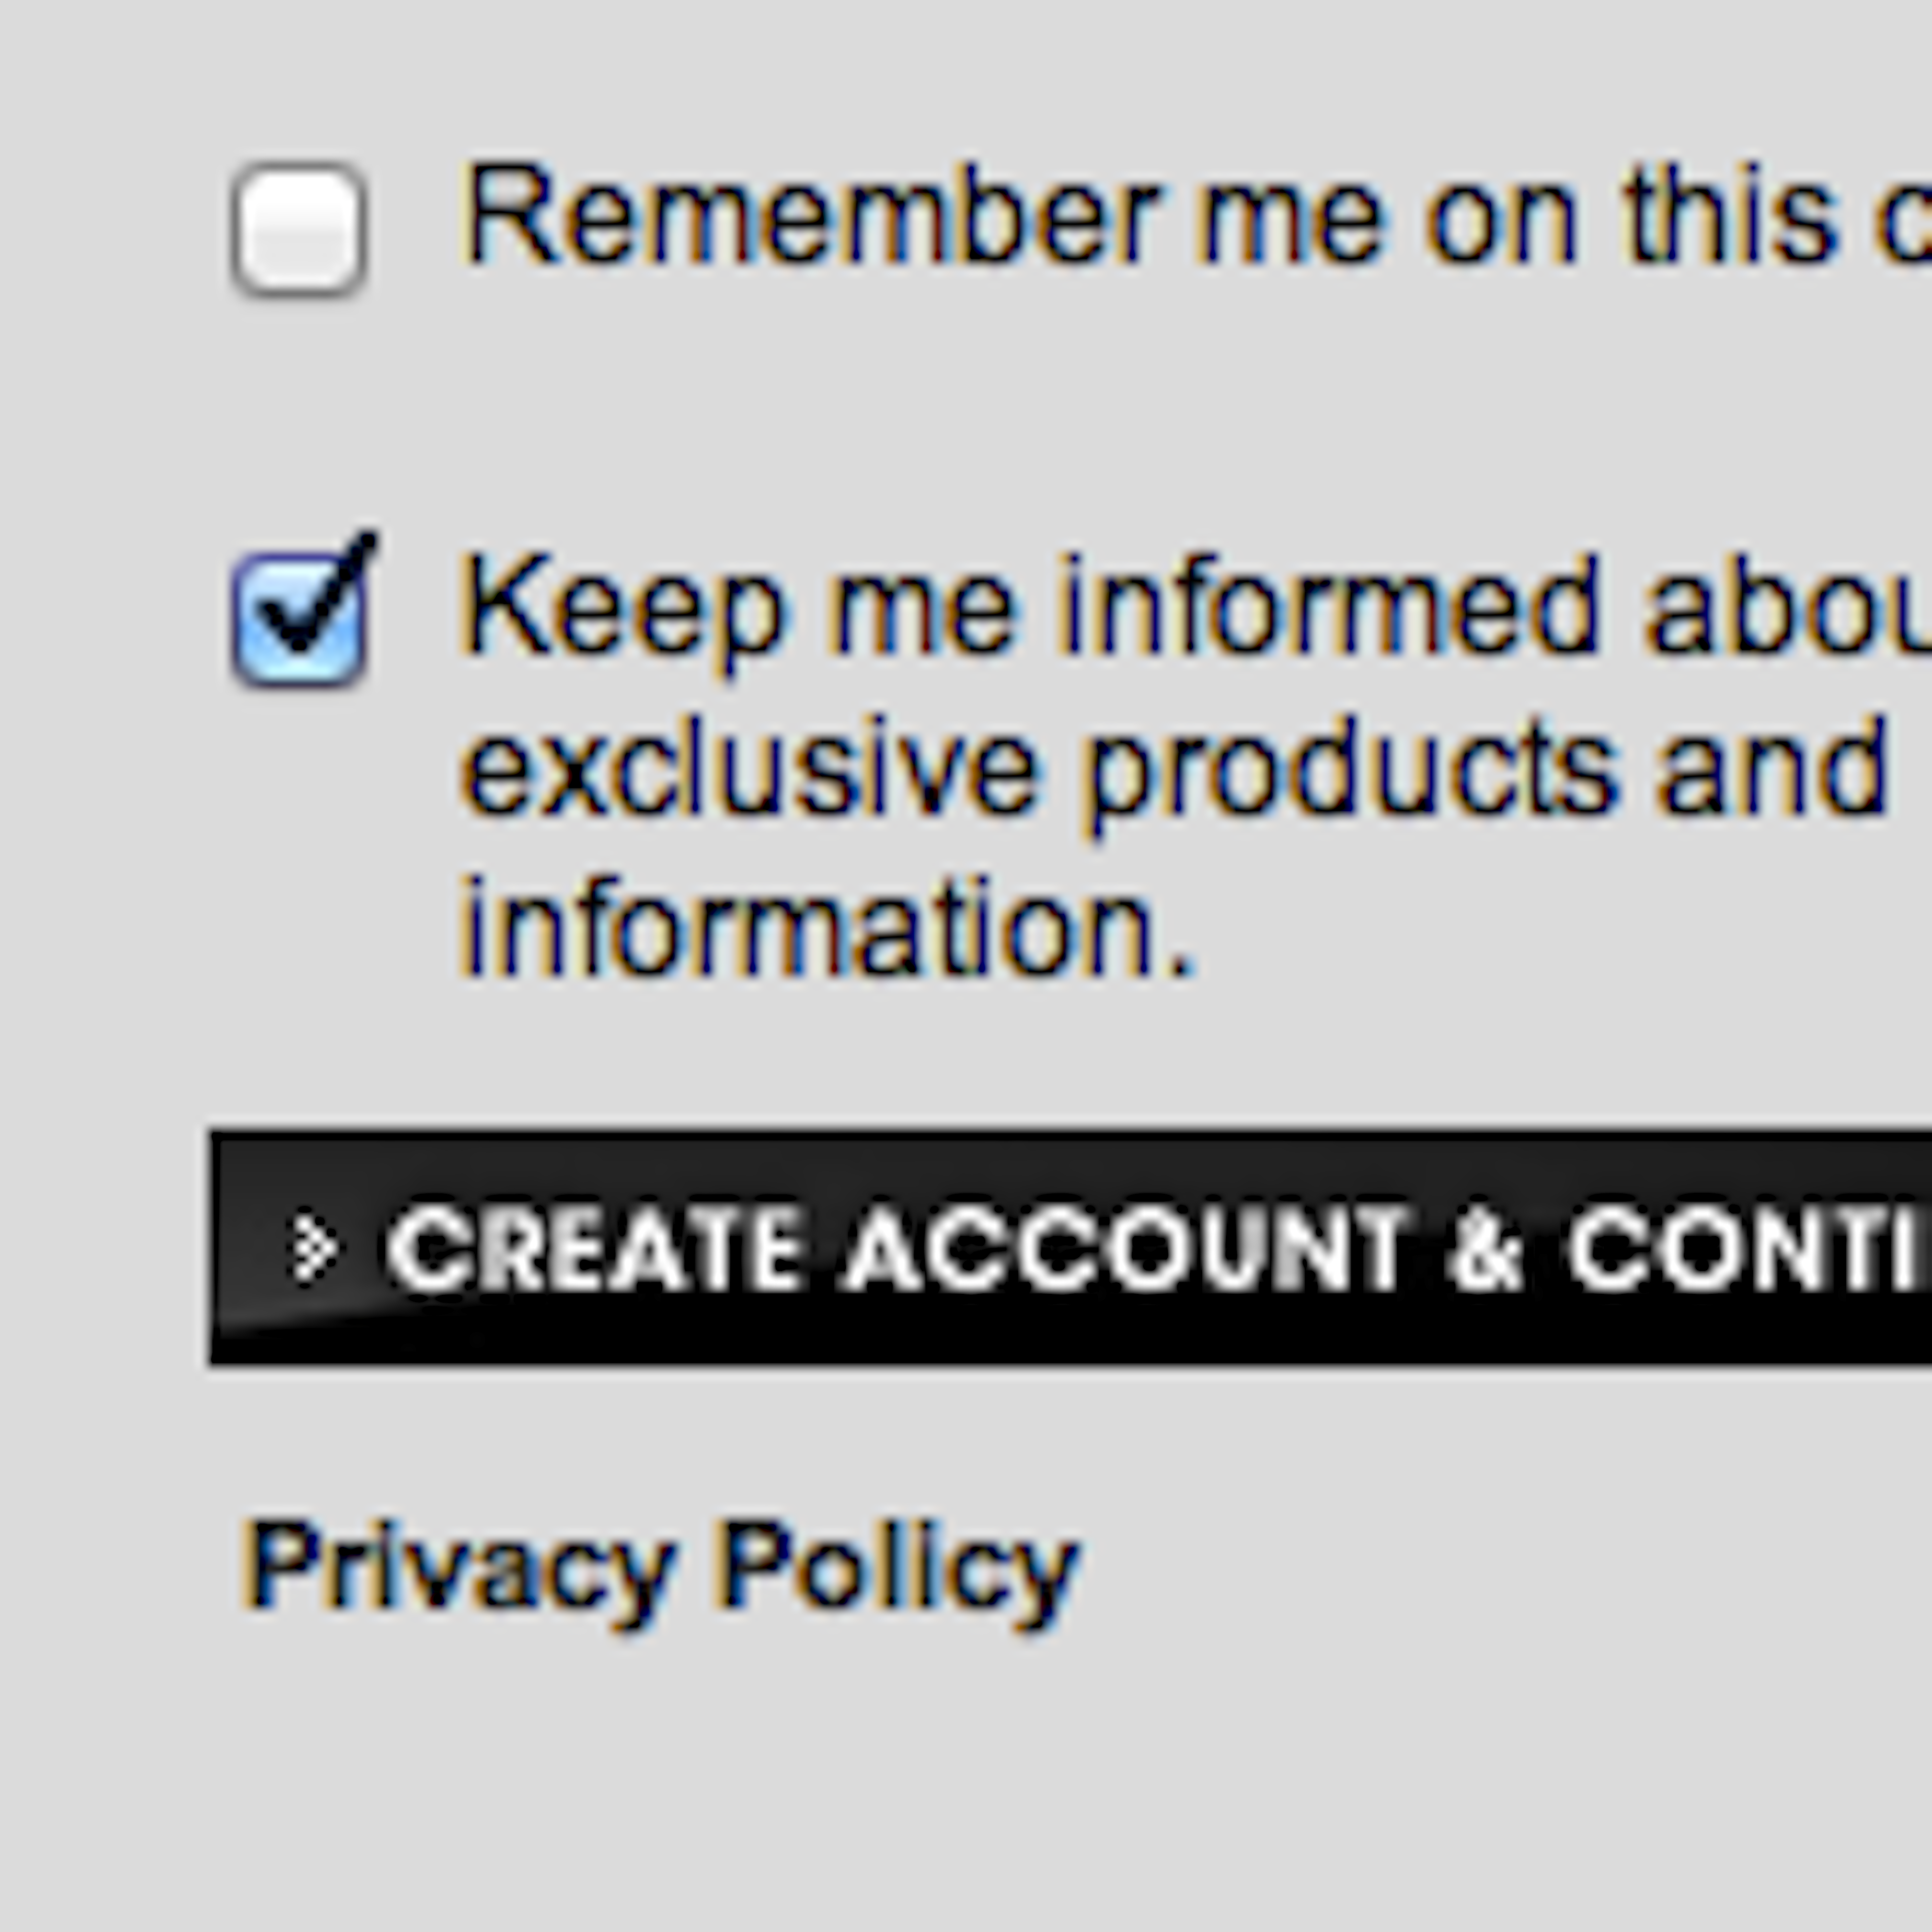This screenshot has width=1932, height=1932.
Task: Uncheck the "Keep me informed" checkbox
Action: [x=299, y=618]
